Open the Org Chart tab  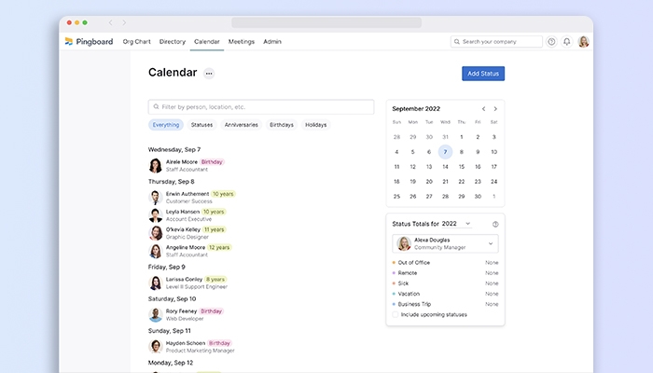coord(136,42)
